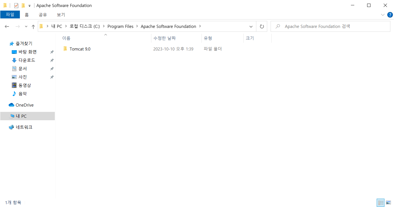Click pin icon next to 문서
This screenshot has width=394, height=207.
point(52,69)
